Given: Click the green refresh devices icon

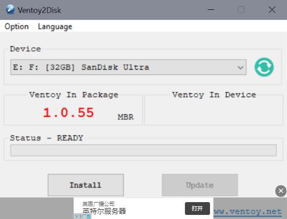Looking at the screenshot, I should [264, 67].
